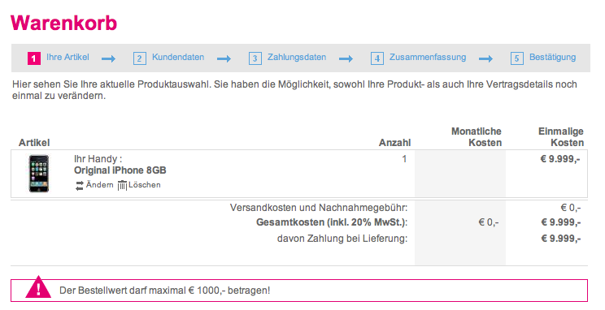The height and width of the screenshot is (310, 605).
Task: Click the Original iPhone 8GB product name
Action: [120, 170]
